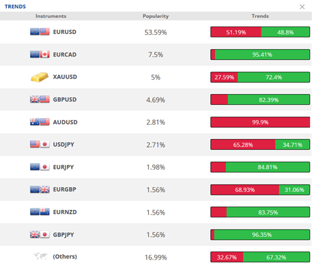Select the GBPUSD flags icon

[40, 99]
